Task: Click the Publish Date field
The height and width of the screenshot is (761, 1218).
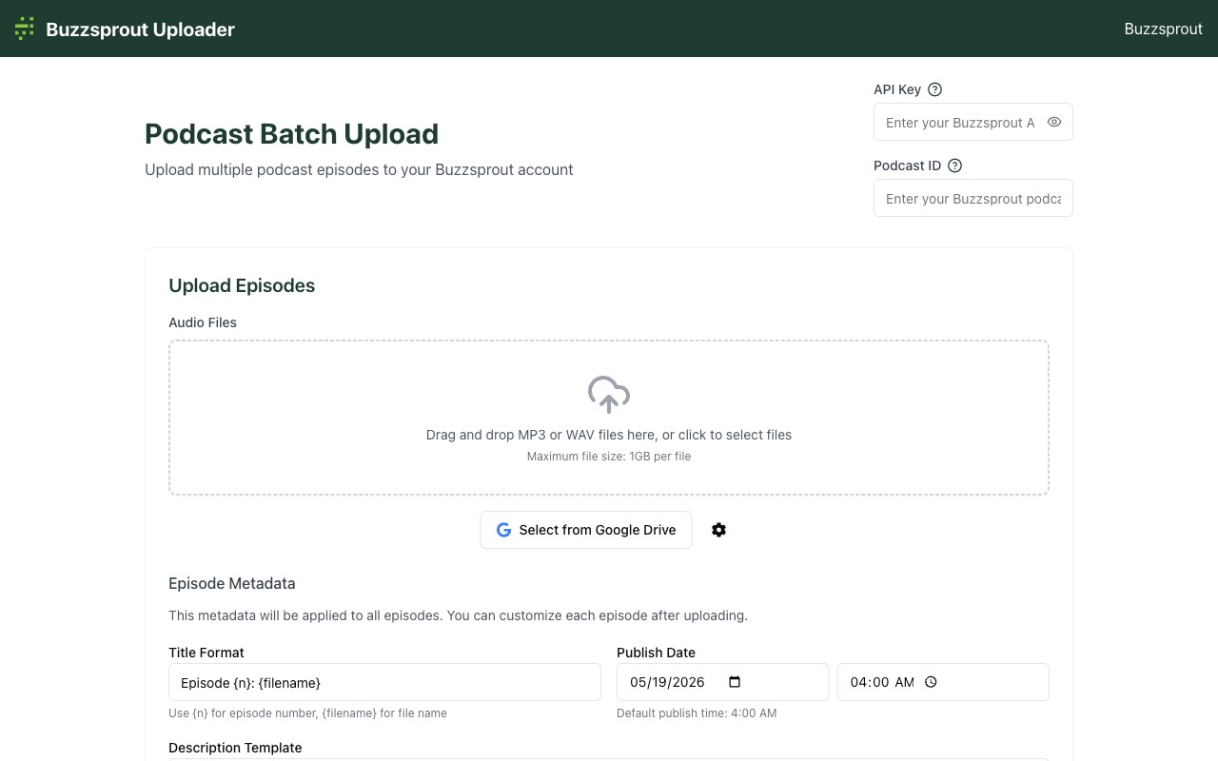Action: point(723,682)
